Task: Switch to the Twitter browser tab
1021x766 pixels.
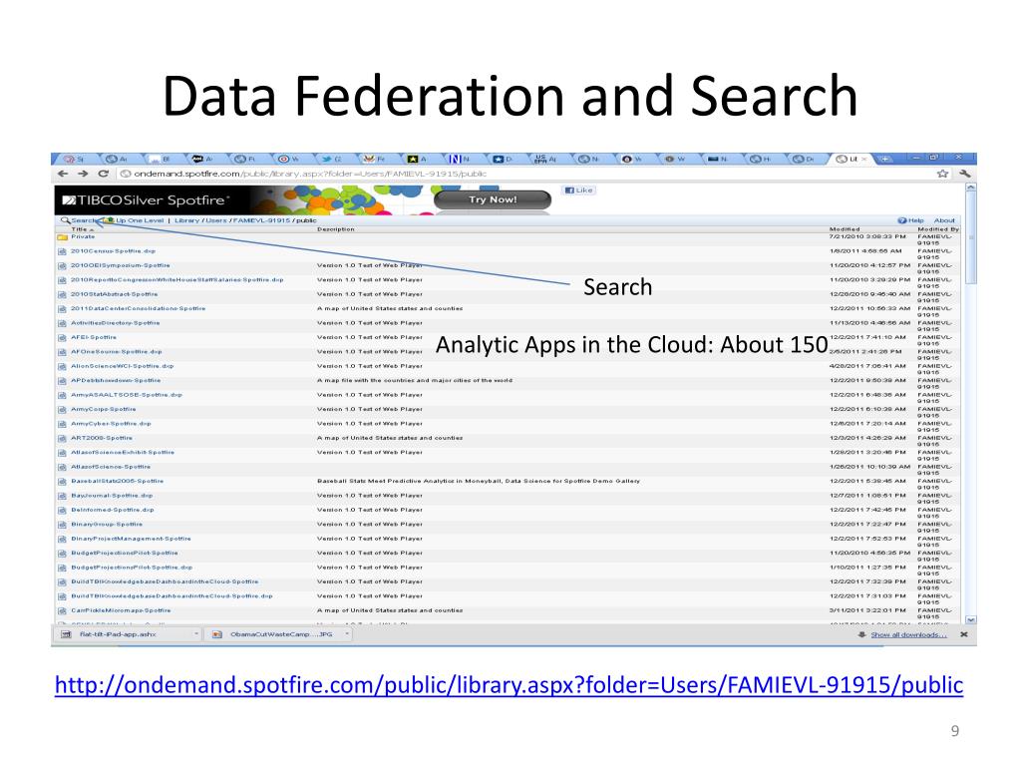Action: coord(331,159)
